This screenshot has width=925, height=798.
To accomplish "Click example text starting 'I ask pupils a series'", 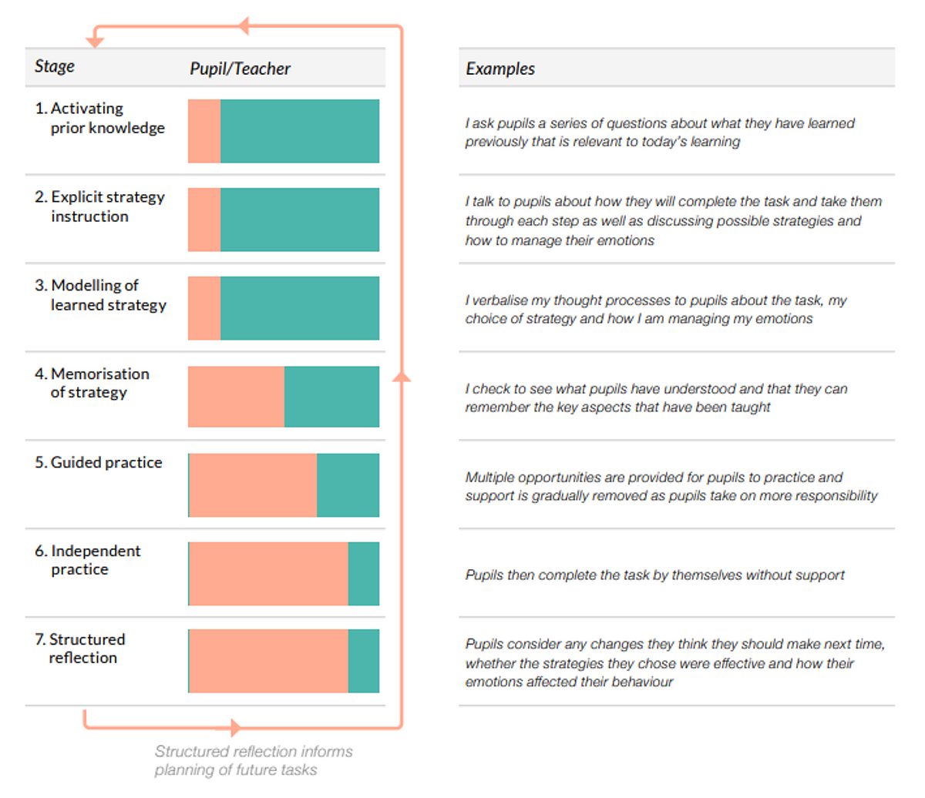I will [660, 132].
